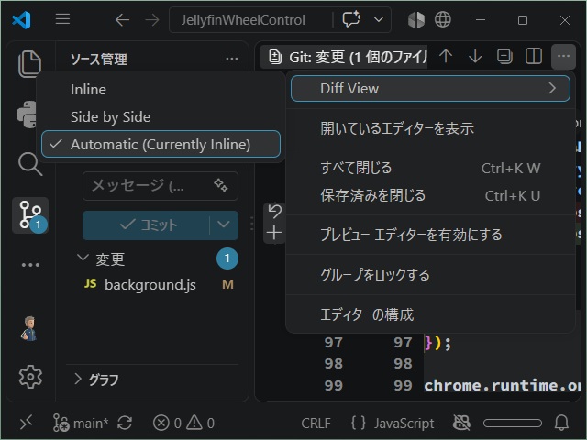Open the commit button dropdown arrow

(x=224, y=225)
